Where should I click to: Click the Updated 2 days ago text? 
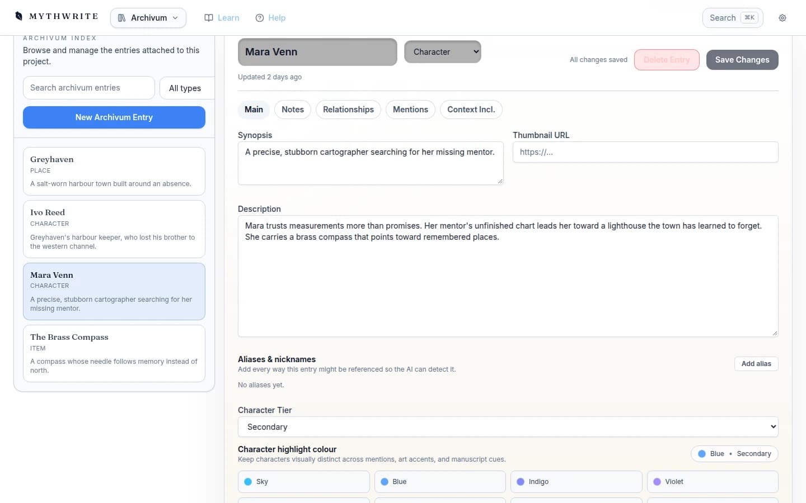pyautogui.click(x=270, y=77)
